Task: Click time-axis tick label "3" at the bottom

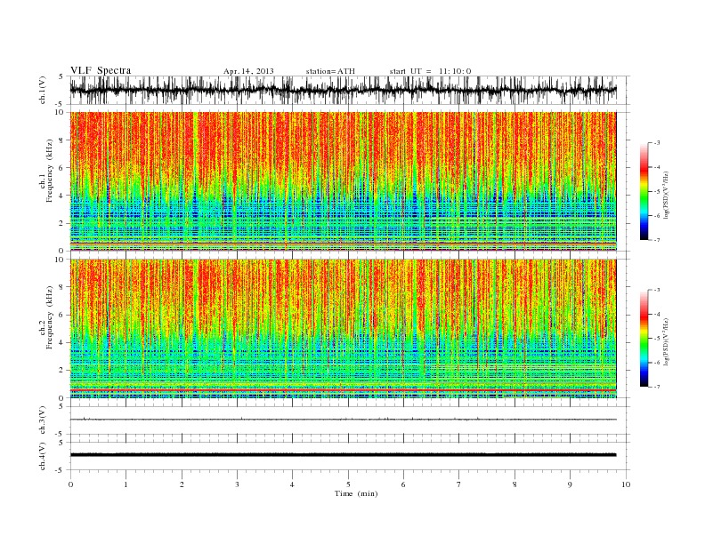Action: [x=237, y=484]
